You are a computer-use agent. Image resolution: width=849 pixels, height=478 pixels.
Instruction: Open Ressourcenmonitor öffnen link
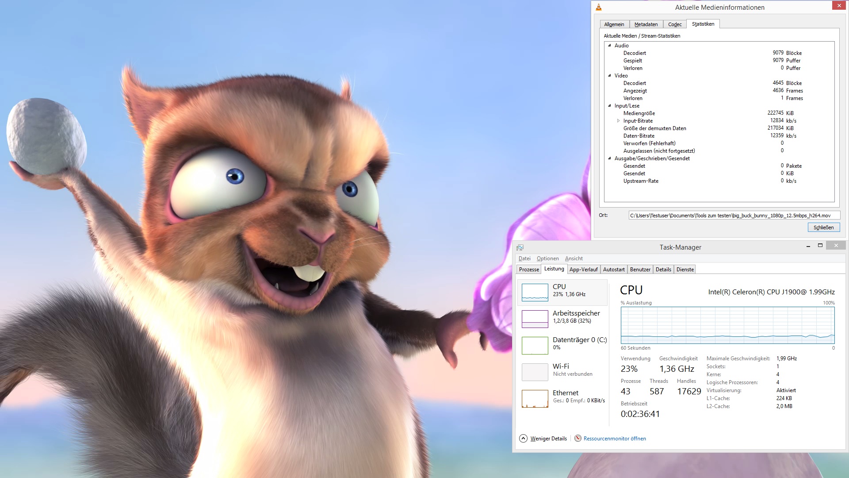(615, 439)
